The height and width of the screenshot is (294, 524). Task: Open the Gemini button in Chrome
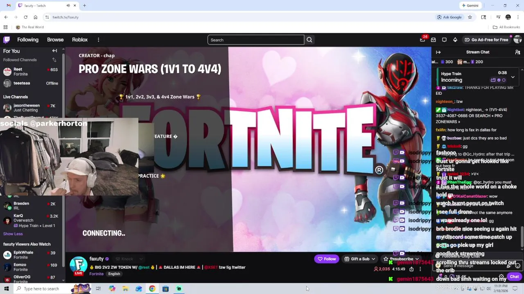point(470,5)
